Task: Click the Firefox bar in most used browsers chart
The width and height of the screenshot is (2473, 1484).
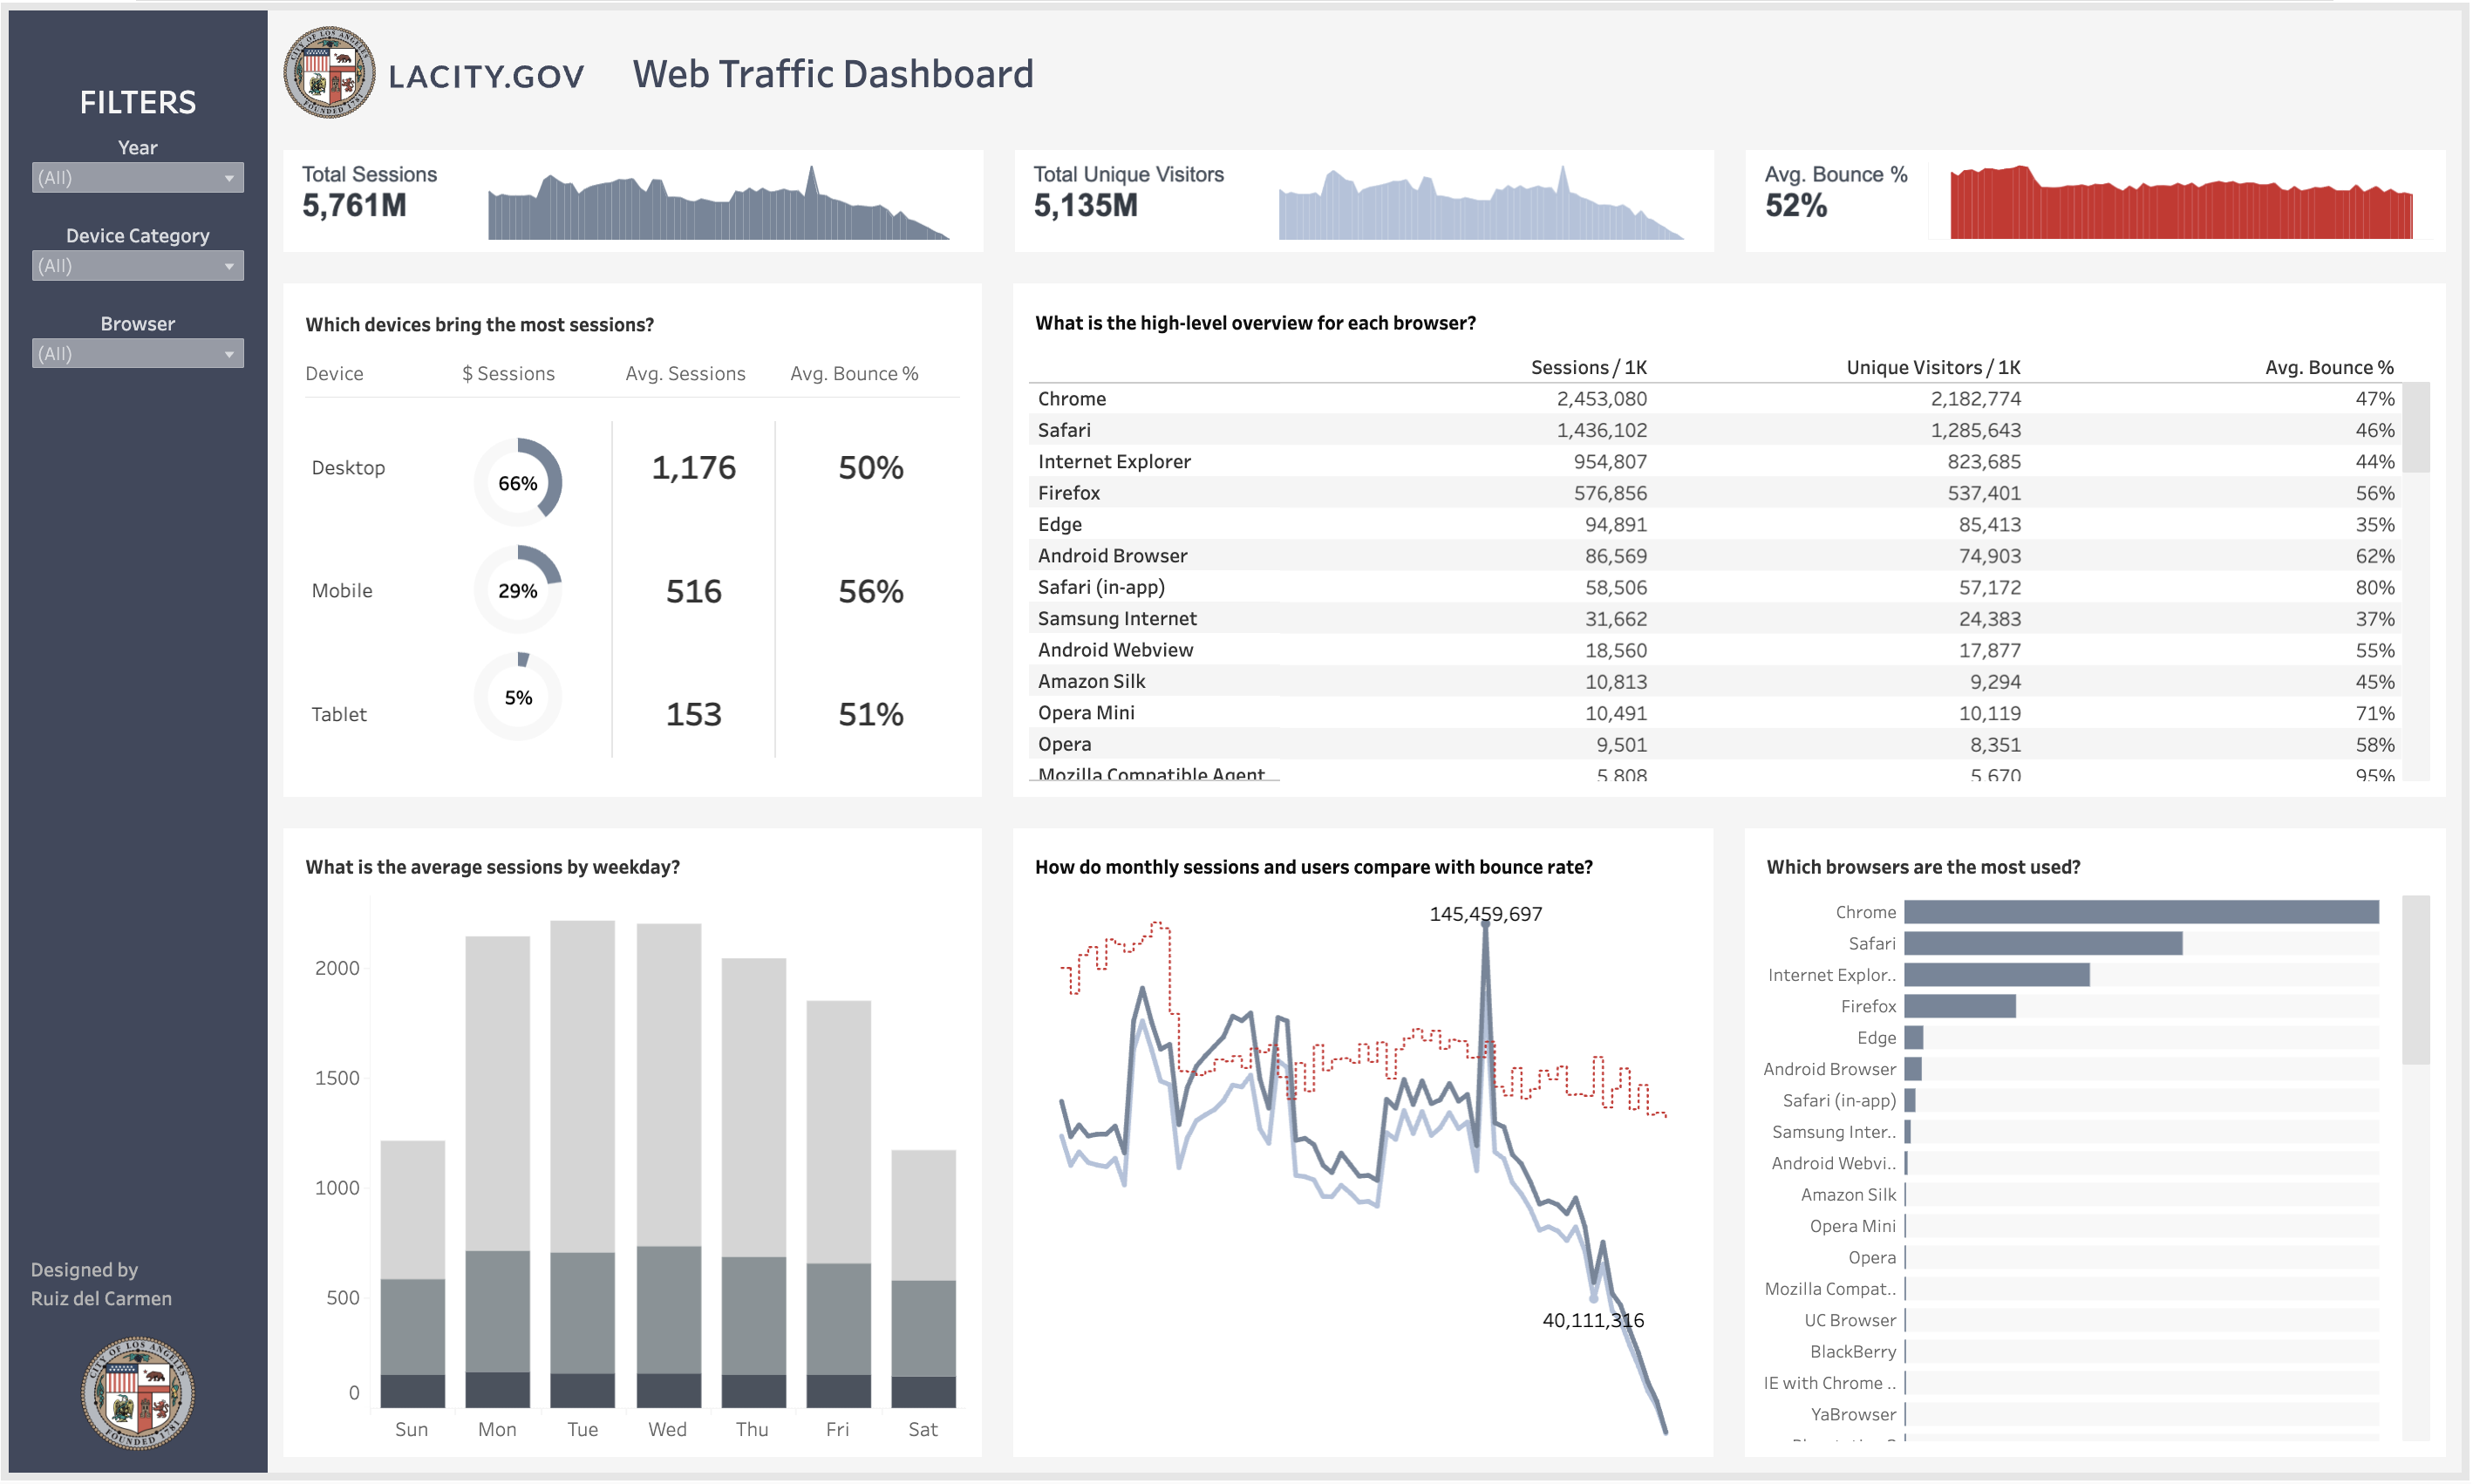Action: (1960, 1006)
